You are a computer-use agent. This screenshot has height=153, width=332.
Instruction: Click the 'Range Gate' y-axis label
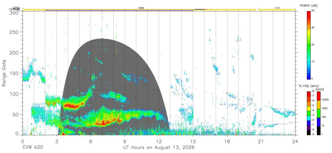pyautogui.click(x=4, y=73)
